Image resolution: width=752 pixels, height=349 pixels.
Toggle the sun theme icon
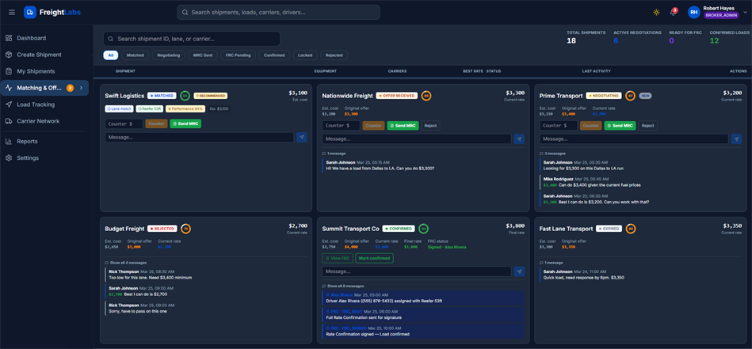(x=656, y=13)
